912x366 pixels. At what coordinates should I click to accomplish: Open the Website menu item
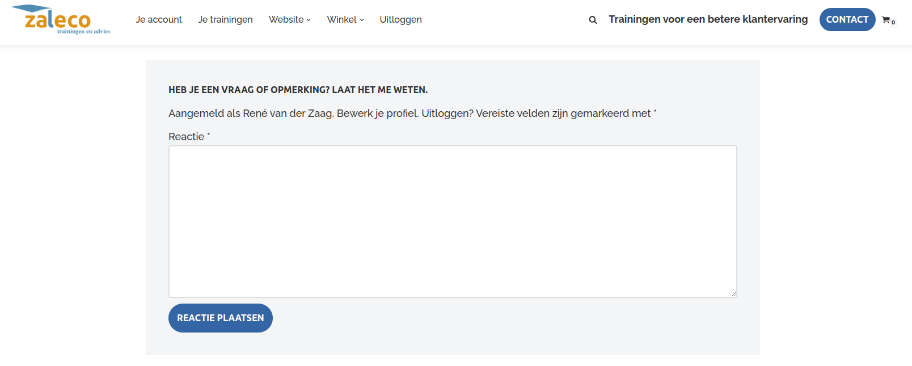(286, 20)
